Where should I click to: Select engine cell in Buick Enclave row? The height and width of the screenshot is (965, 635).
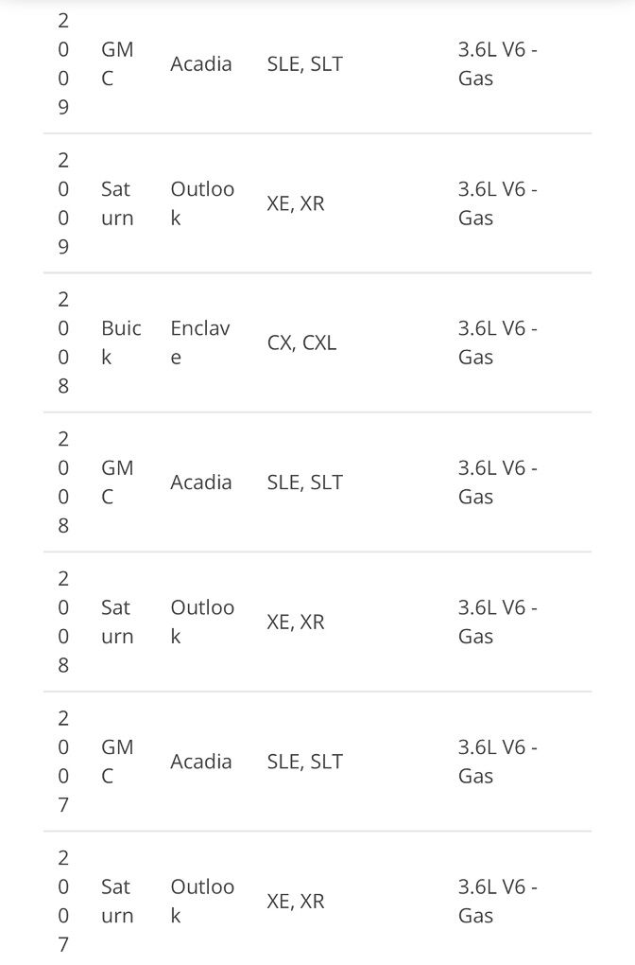(498, 342)
